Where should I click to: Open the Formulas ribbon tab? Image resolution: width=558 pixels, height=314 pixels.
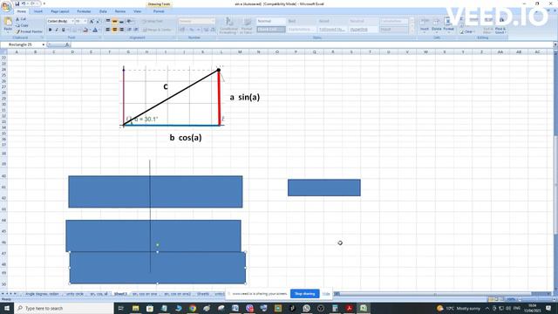84,11
